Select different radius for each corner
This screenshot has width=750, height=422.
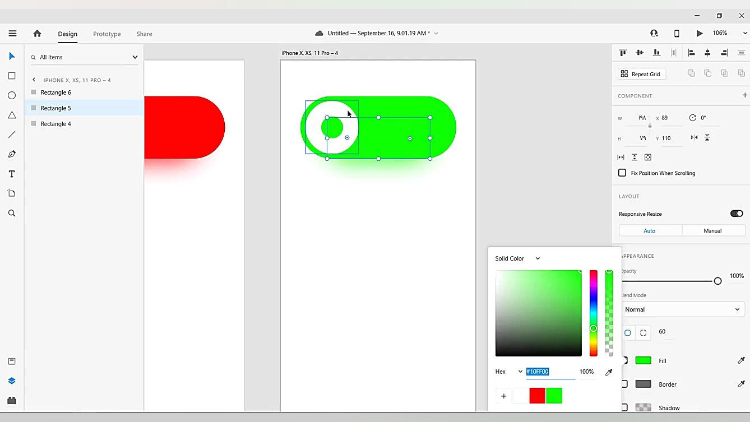tap(643, 332)
